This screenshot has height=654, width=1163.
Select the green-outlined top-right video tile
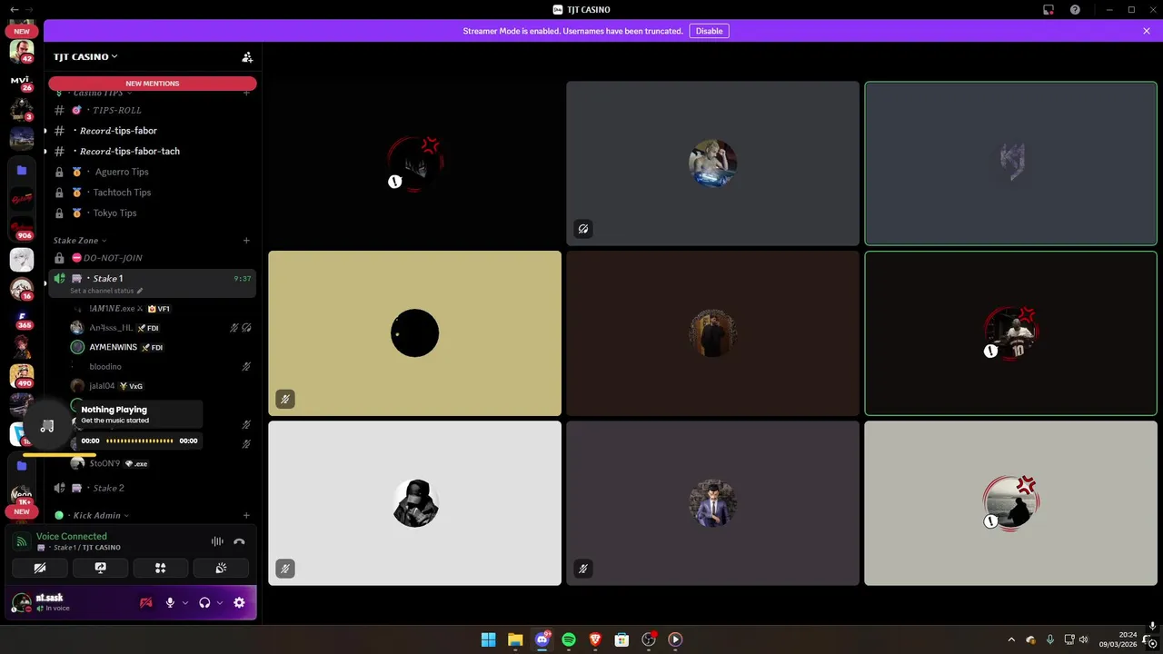tap(1010, 163)
